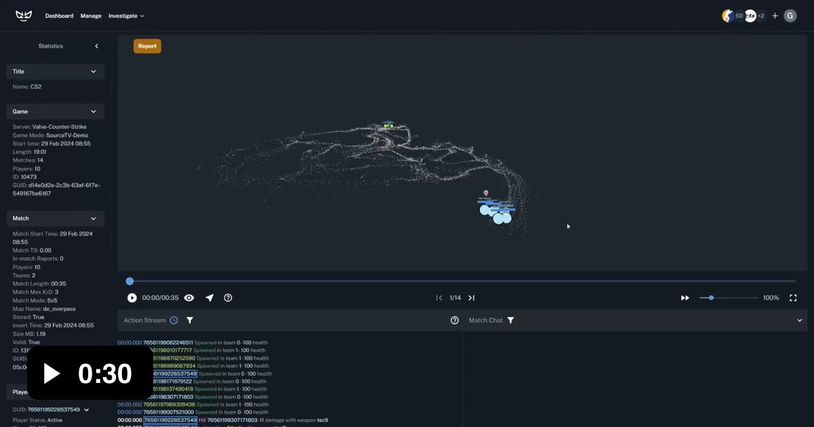Click the 100% speed value
814x427 pixels.
771,298
